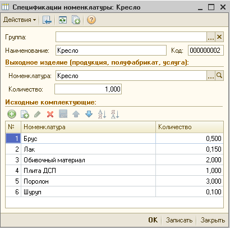Click the Номенклатура field under Выходное изделие

131,76
